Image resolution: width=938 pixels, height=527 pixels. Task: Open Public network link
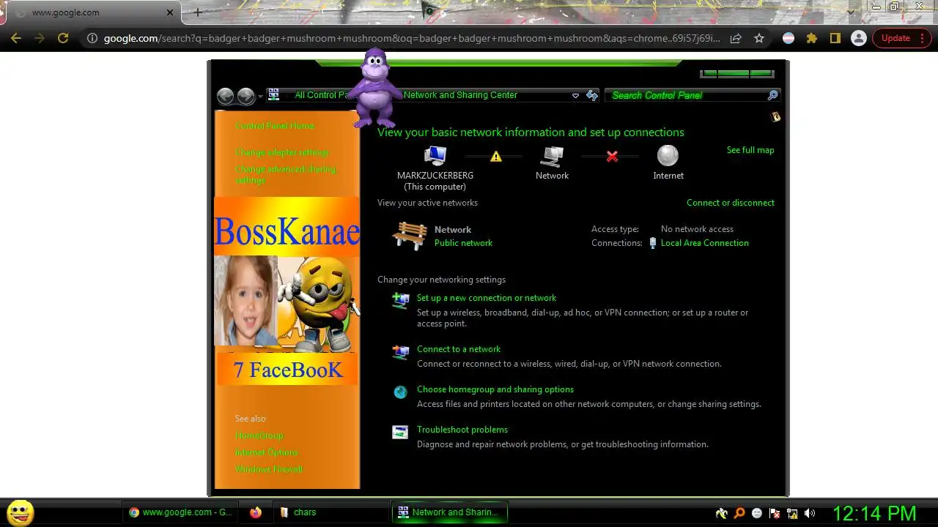[x=463, y=243]
